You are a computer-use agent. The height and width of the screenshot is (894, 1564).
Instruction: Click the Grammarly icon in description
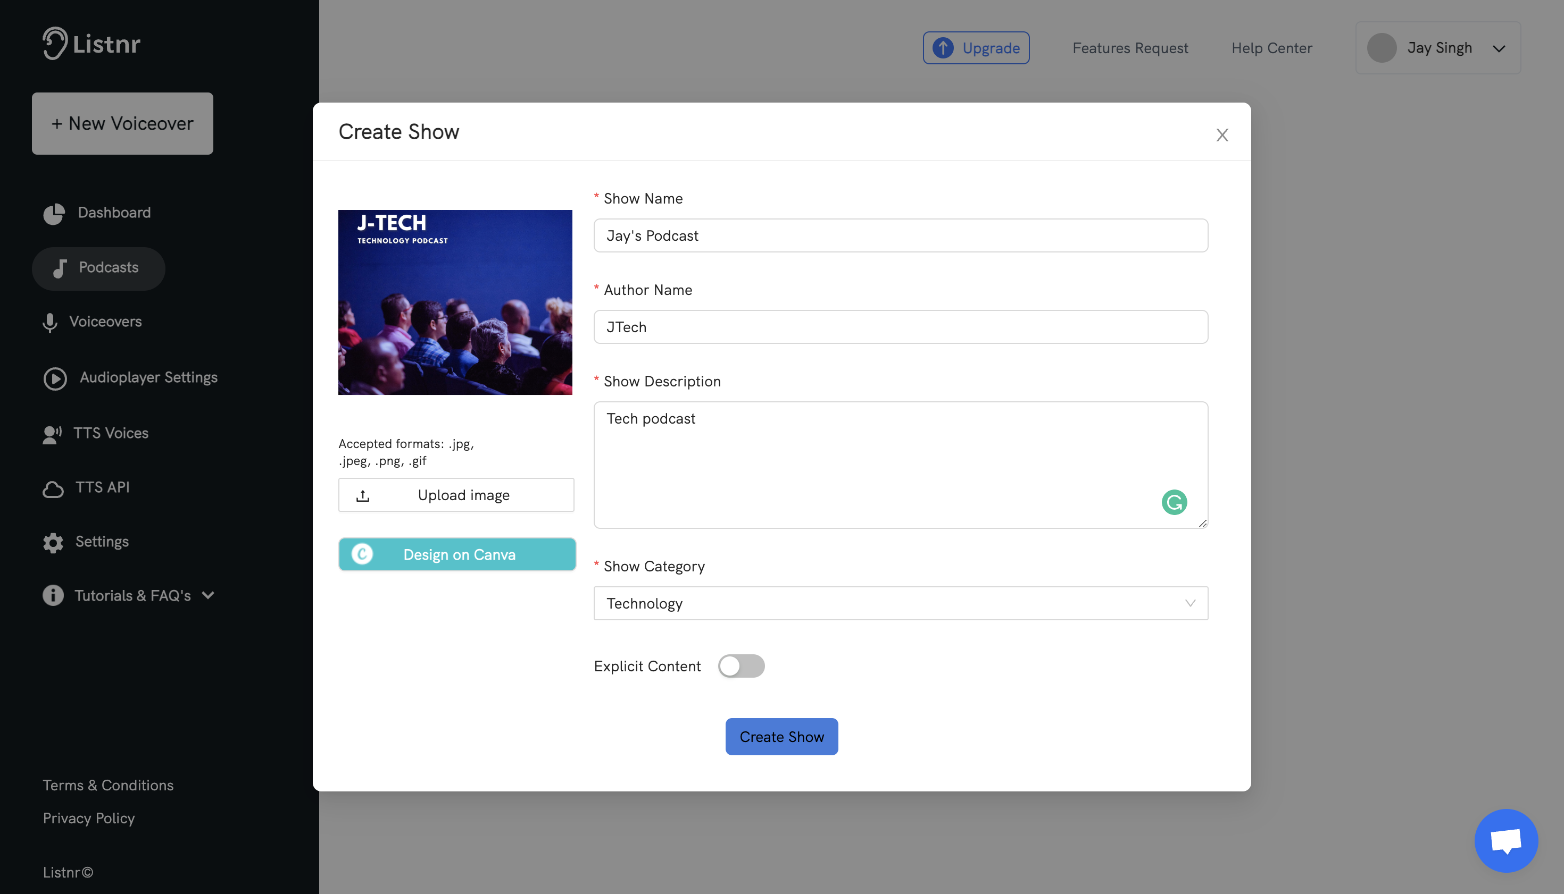pyautogui.click(x=1174, y=501)
